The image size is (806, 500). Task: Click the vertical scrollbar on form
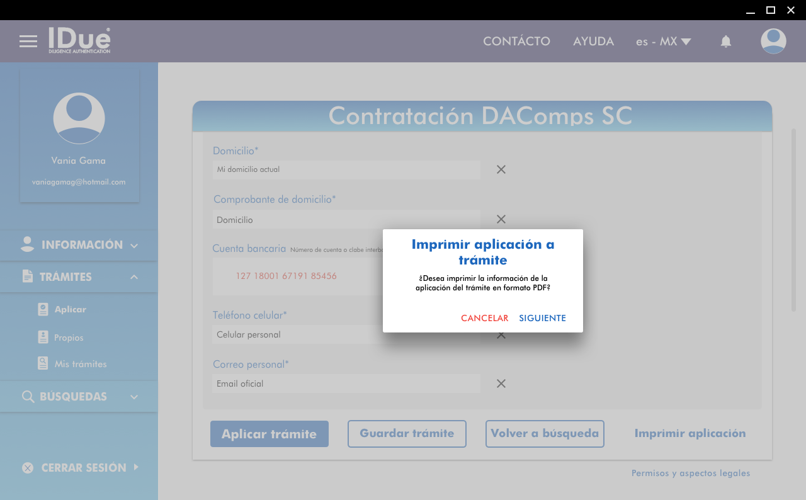[x=793, y=219]
